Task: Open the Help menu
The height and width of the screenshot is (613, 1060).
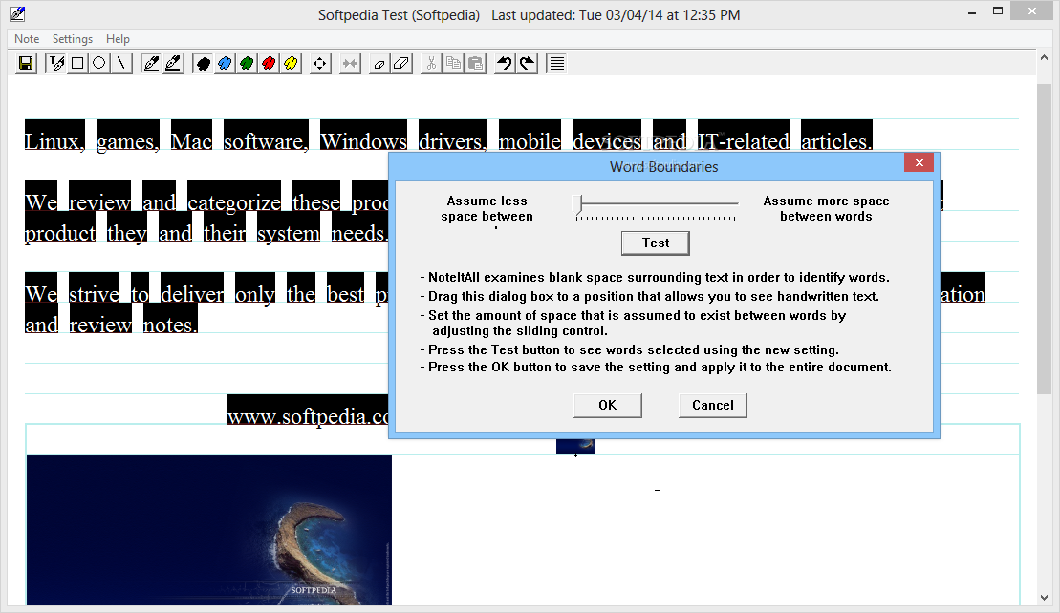Action: tap(118, 39)
